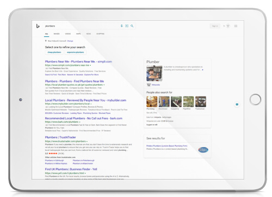Viewport: 272px width, 197px height.
Task: Start voice search with the microphone icon
Action: [122, 26]
